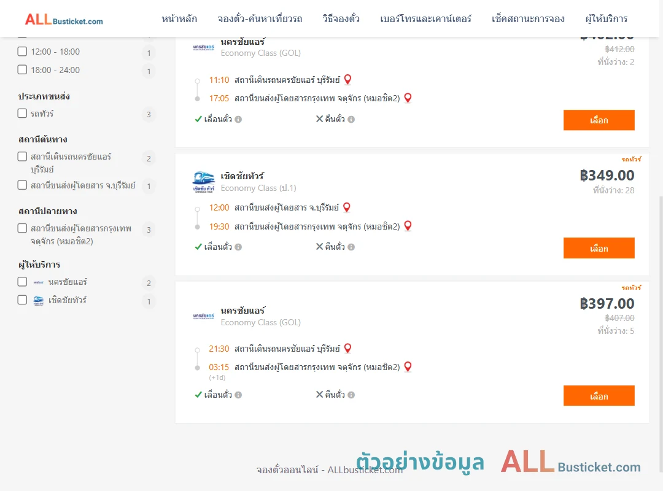This screenshot has width=663, height=491.
Task: Show reschedule info icon for 21:30 trip
Action: tap(238, 395)
